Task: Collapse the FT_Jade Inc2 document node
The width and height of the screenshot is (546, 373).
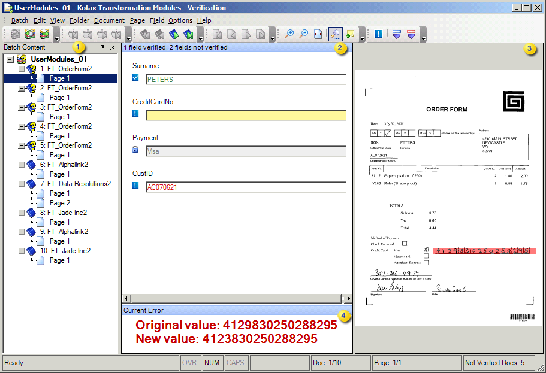Action: (21, 212)
